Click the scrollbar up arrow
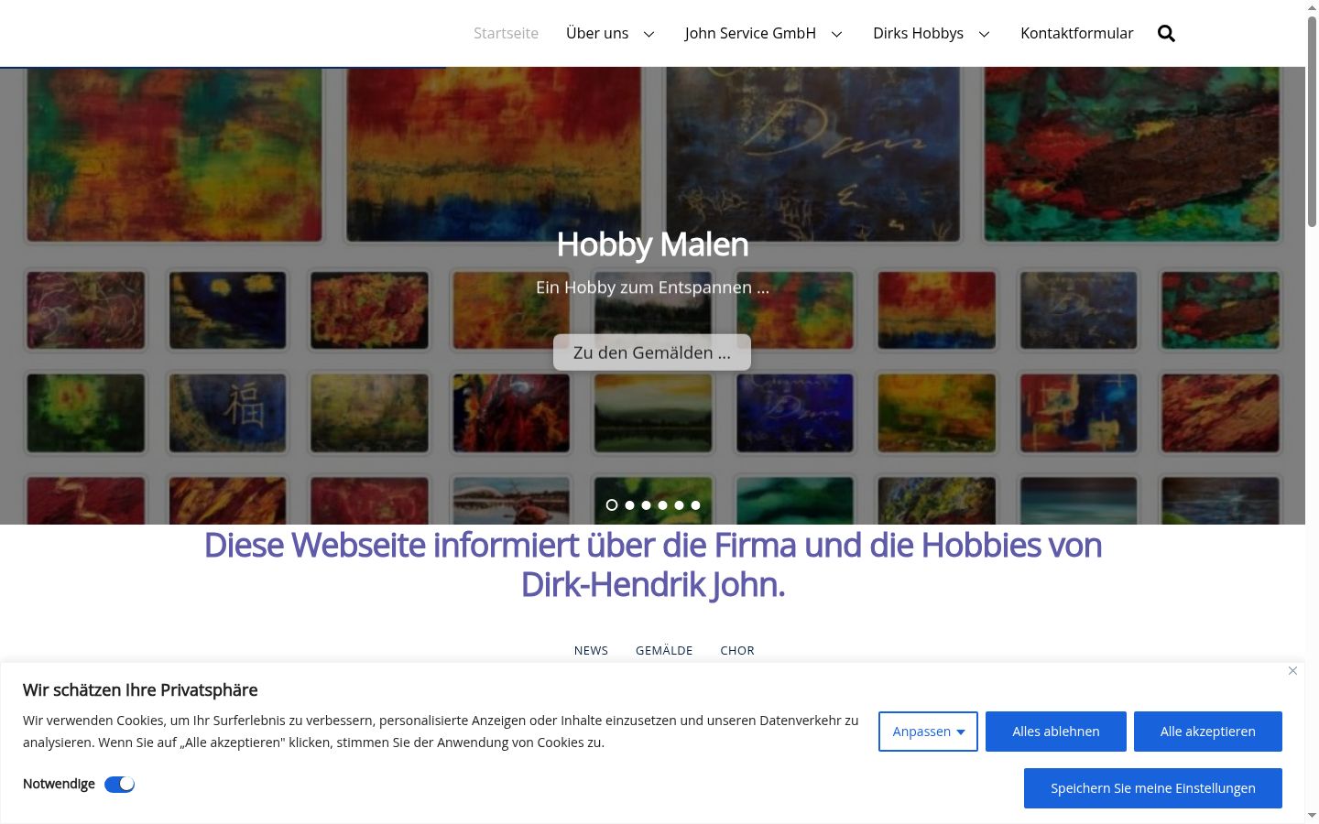Screen dimensions: 1319x824 [x=1312, y=6]
